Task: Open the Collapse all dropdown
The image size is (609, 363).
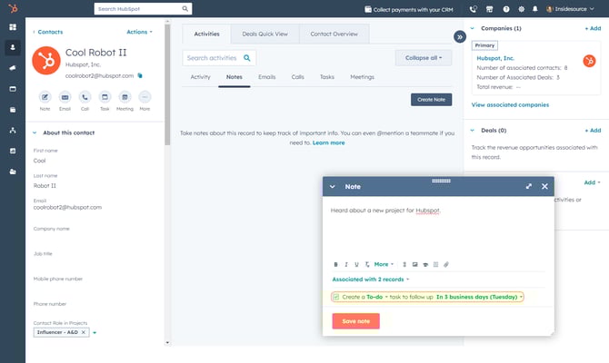Action: coord(423,57)
